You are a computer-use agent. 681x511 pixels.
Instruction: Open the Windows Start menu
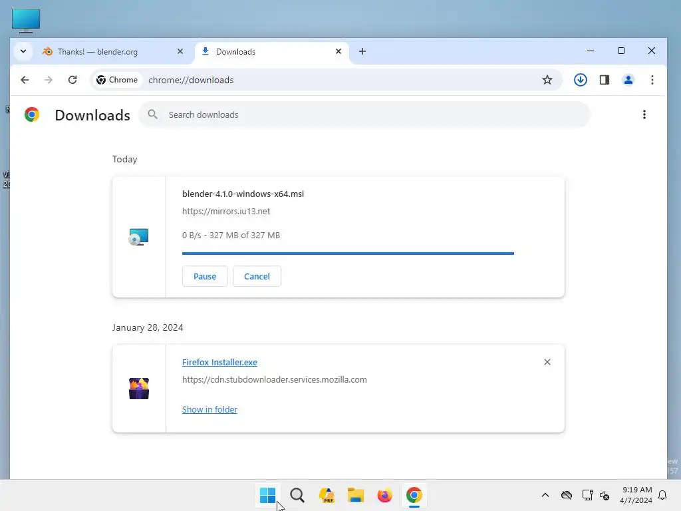click(267, 495)
